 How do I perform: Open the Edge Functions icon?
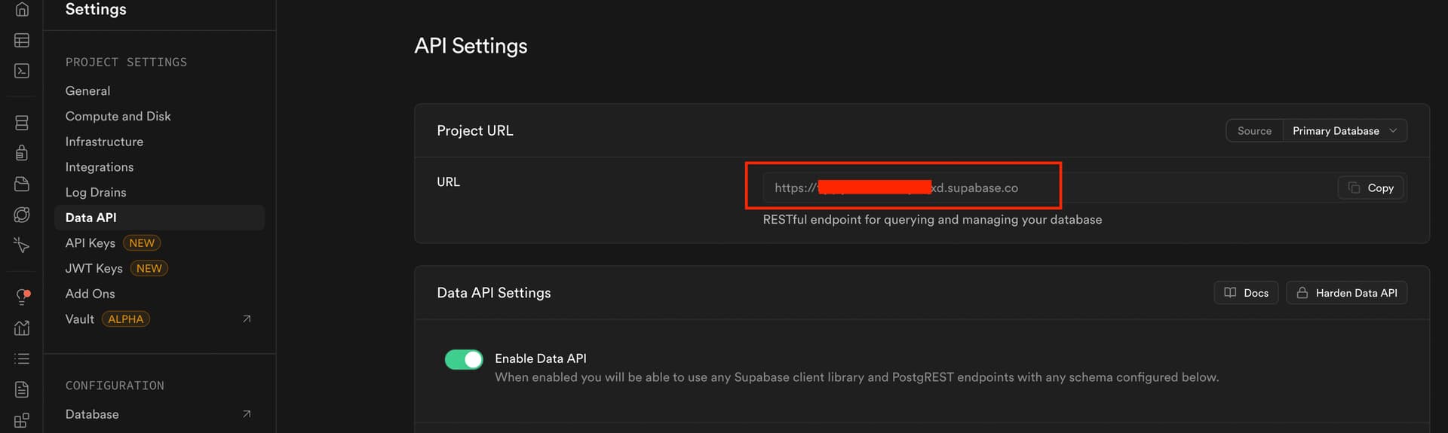pos(22,215)
